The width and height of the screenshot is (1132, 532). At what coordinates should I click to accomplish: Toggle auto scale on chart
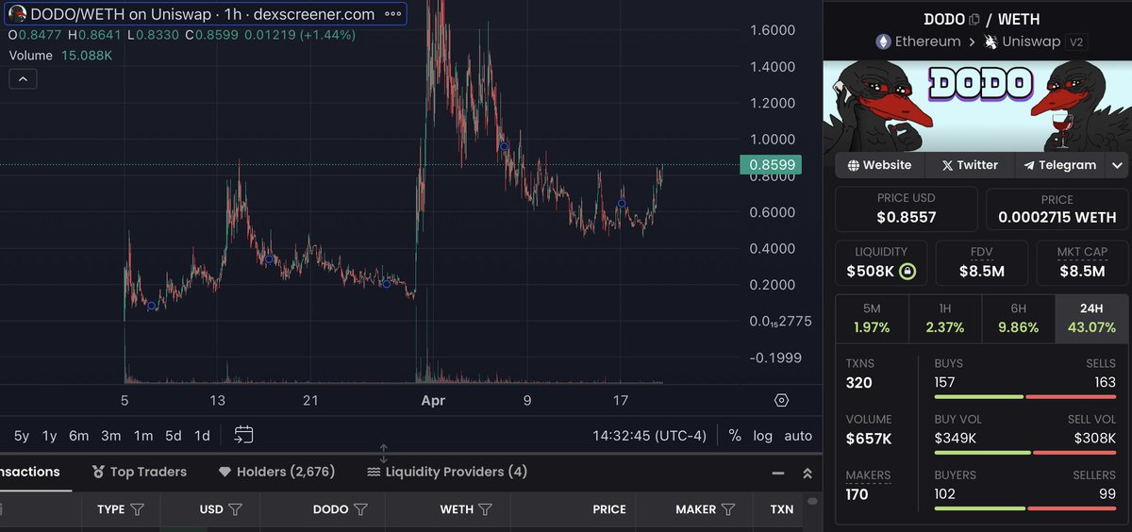798,436
